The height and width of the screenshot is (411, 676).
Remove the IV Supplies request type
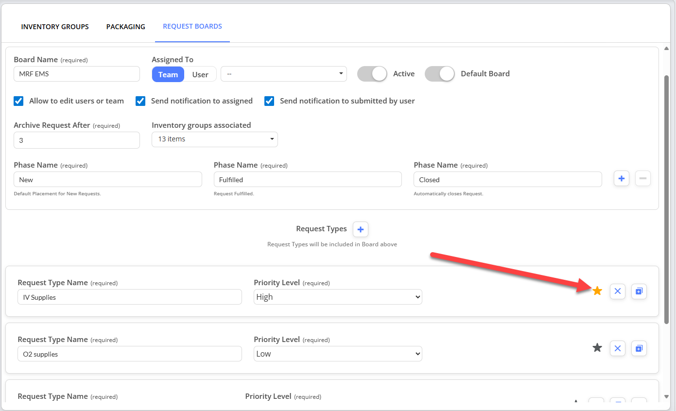click(618, 291)
